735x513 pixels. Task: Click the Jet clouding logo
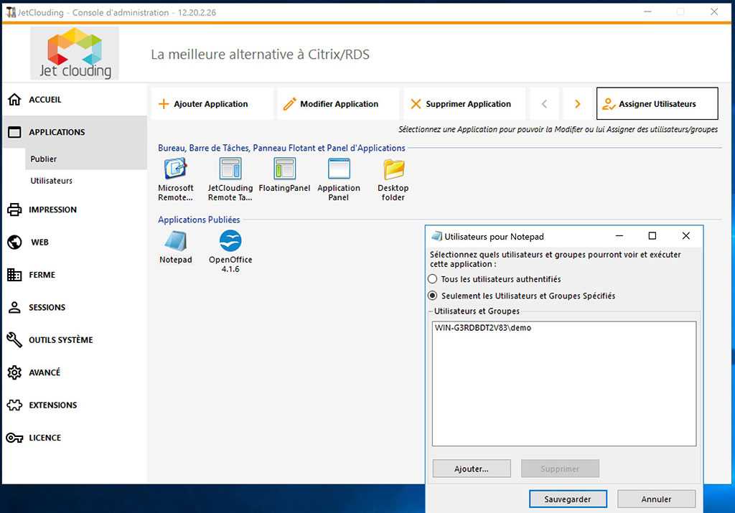(x=75, y=53)
